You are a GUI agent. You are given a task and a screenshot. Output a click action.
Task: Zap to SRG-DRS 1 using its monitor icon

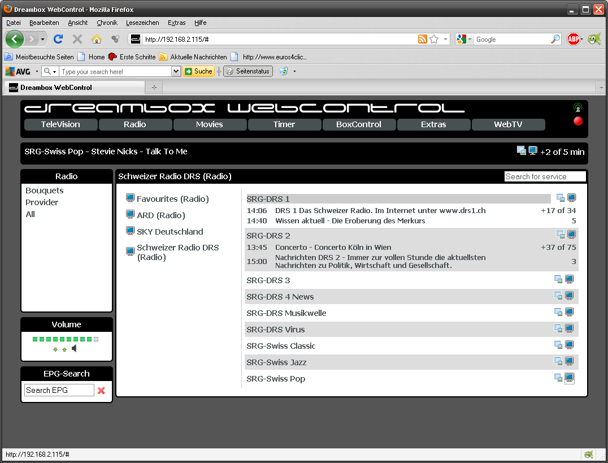coord(571,197)
